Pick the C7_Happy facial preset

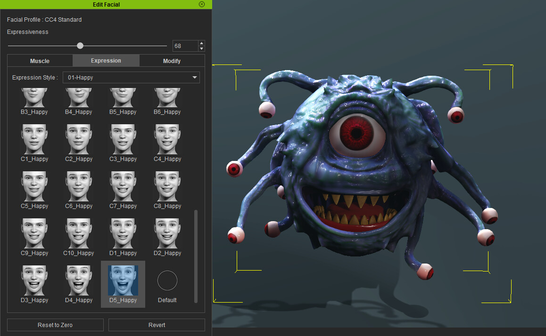click(x=123, y=186)
